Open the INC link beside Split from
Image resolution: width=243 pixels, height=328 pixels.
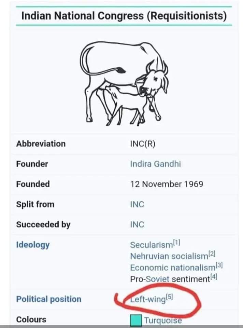[137, 204]
